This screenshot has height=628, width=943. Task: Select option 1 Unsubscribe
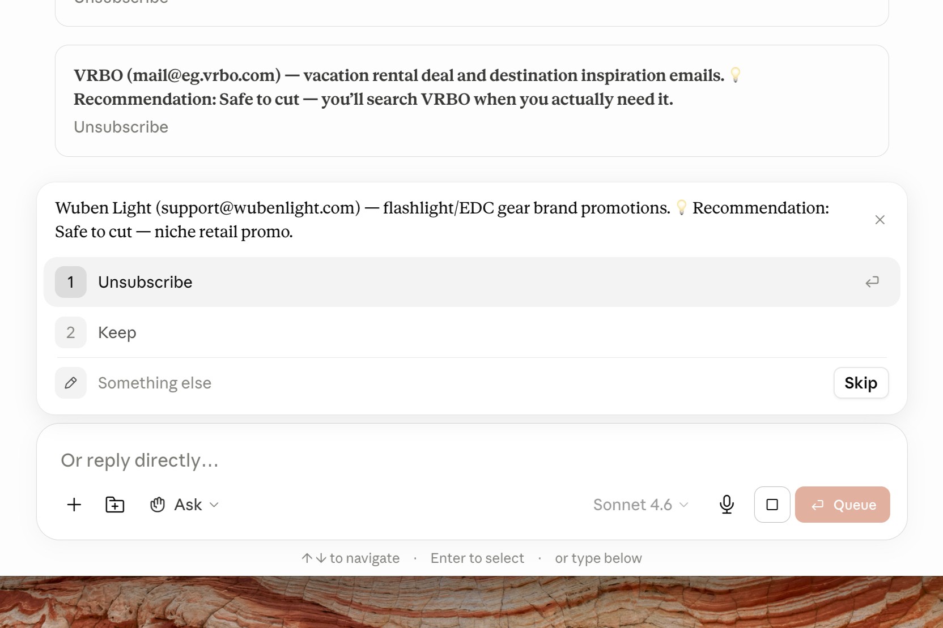pos(471,282)
